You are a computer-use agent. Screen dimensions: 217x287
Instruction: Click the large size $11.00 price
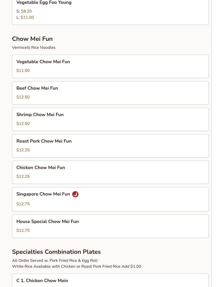click(x=27, y=17)
